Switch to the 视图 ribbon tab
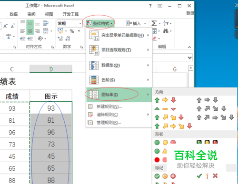238x184 pixels. click(49, 14)
